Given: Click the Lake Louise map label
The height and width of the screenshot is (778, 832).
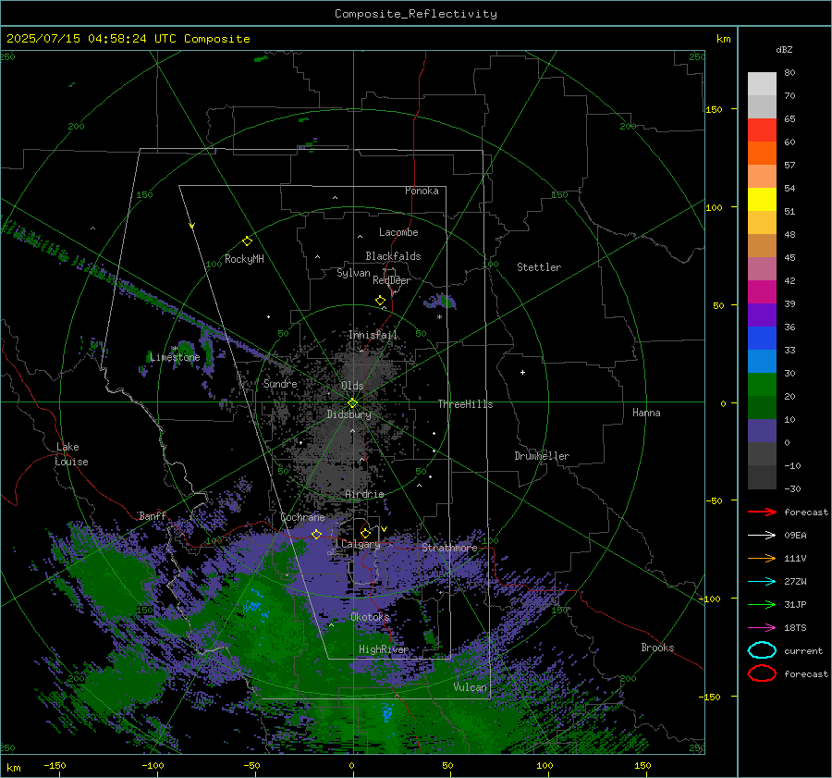Looking at the screenshot, I should point(71,454).
